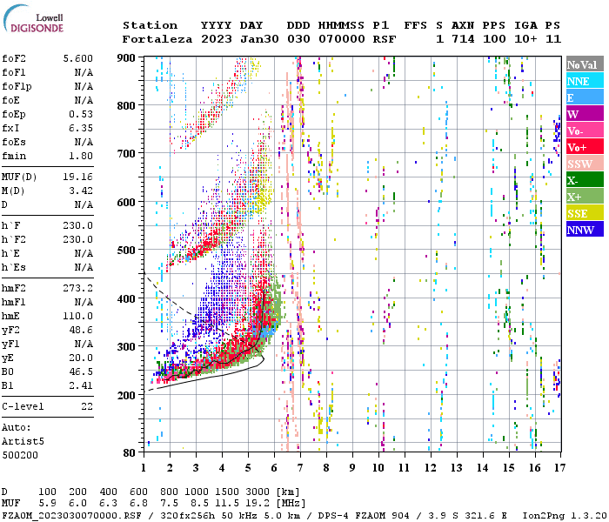The image size is (609, 522).
Task: Select the E blue legend swatch
Action: 585,97
